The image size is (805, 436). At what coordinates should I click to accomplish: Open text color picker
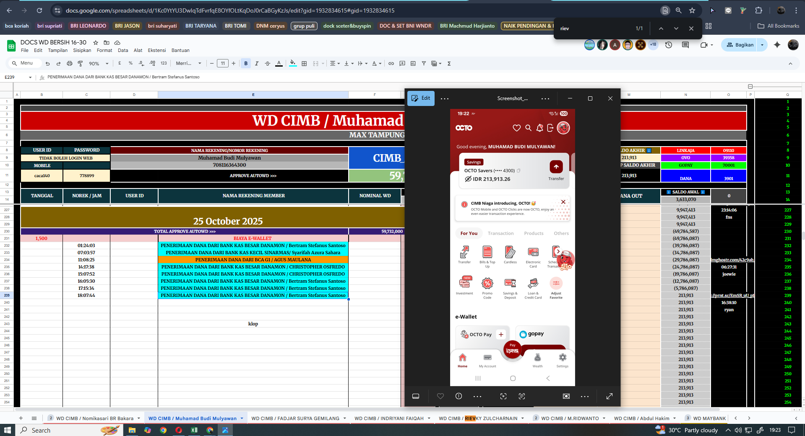[x=279, y=63]
